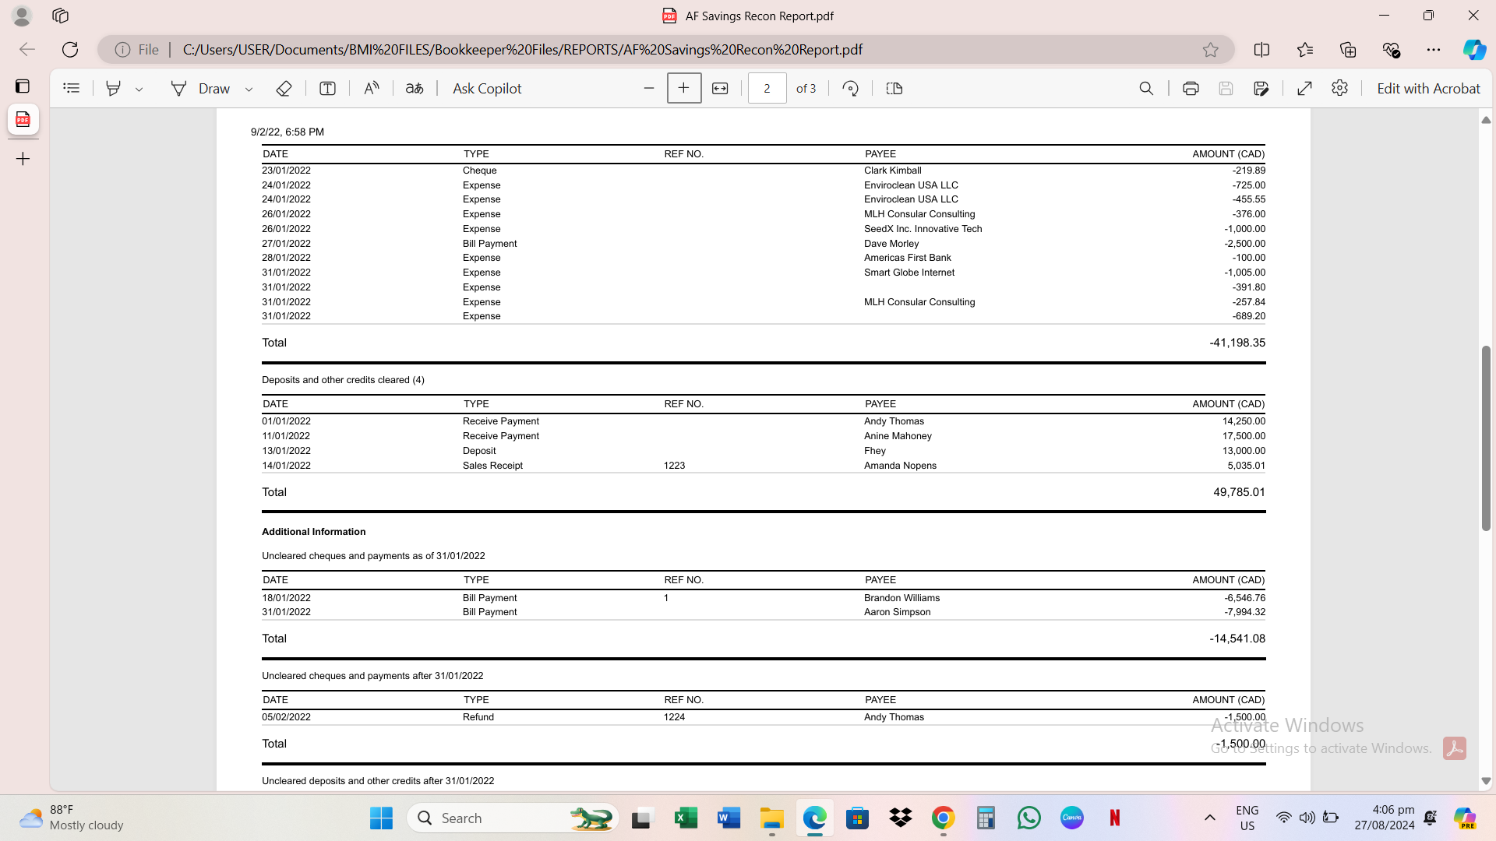Open PDF settings gear
This screenshot has height=841, width=1496.
pos(1339,88)
